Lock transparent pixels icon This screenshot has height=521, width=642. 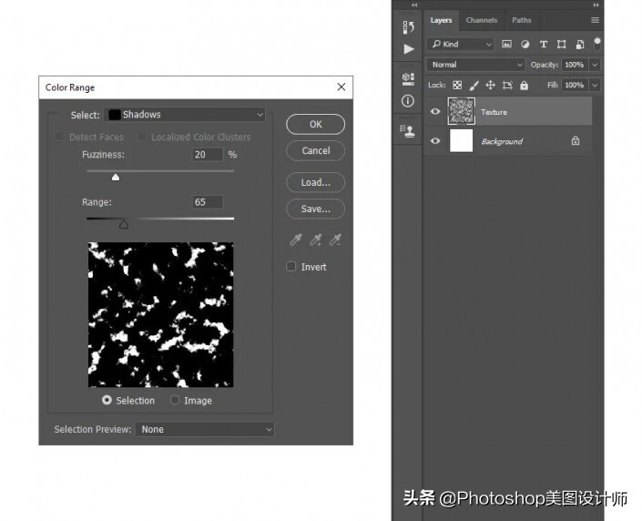coord(457,86)
